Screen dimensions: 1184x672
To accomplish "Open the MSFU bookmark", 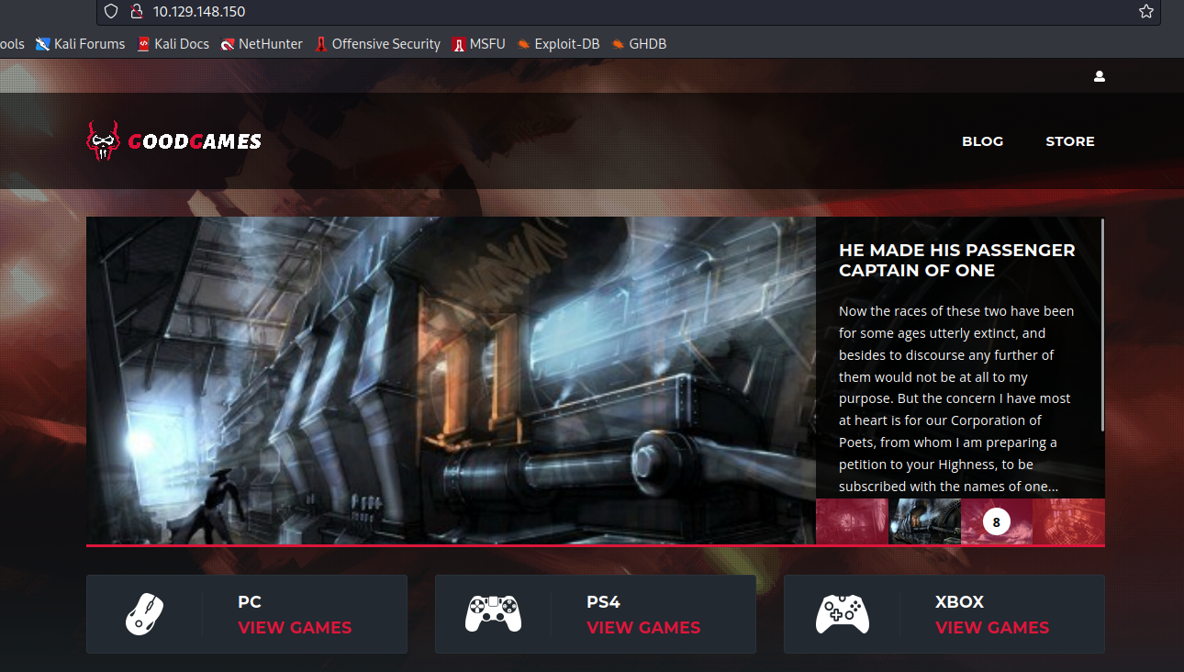I will [x=478, y=43].
